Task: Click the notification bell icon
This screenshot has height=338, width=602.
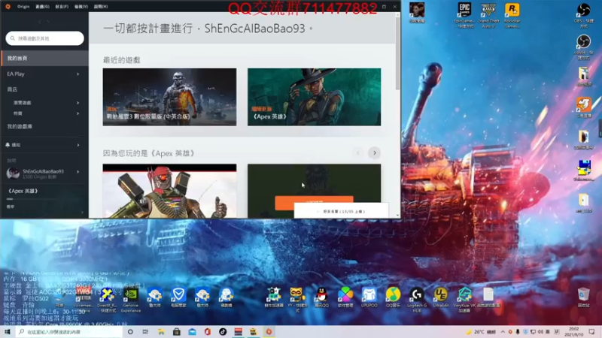Action: 8,145
